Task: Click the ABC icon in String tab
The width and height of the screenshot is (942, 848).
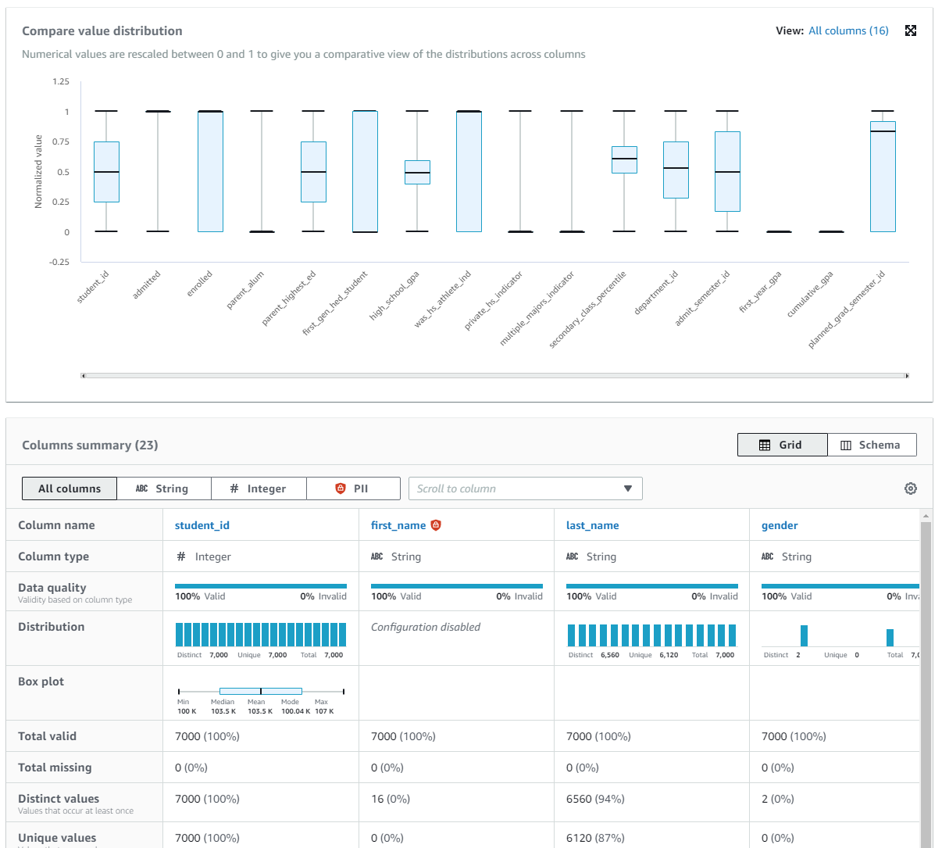Action: click(x=141, y=488)
